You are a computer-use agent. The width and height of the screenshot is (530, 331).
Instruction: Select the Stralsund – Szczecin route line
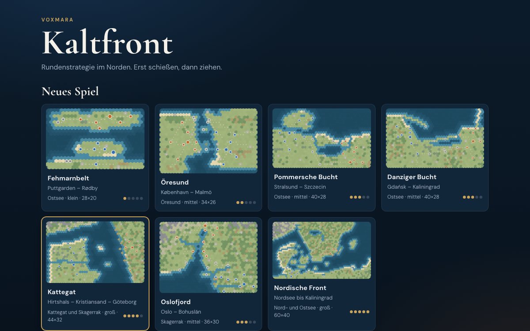click(300, 187)
